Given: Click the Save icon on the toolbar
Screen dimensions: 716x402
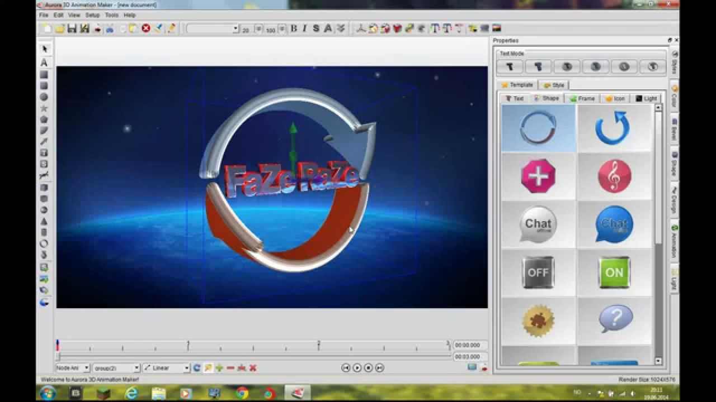Looking at the screenshot, I should click(72, 27).
